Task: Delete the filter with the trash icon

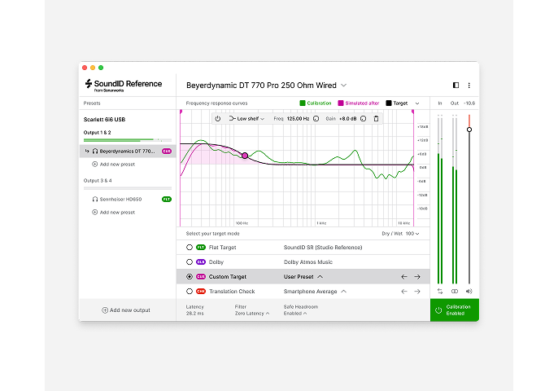Action: [x=376, y=119]
